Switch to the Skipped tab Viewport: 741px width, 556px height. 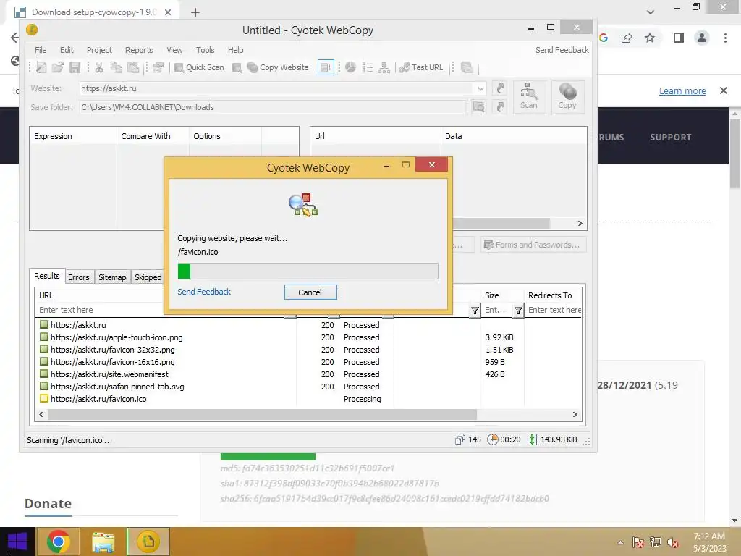tap(148, 277)
